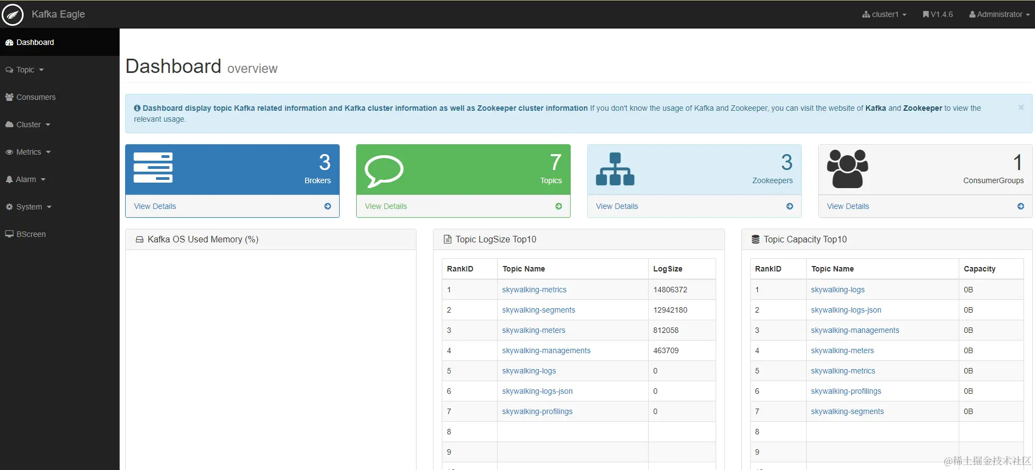
Task: Follow the Zookeeper website link in alert
Action: click(x=923, y=108)
